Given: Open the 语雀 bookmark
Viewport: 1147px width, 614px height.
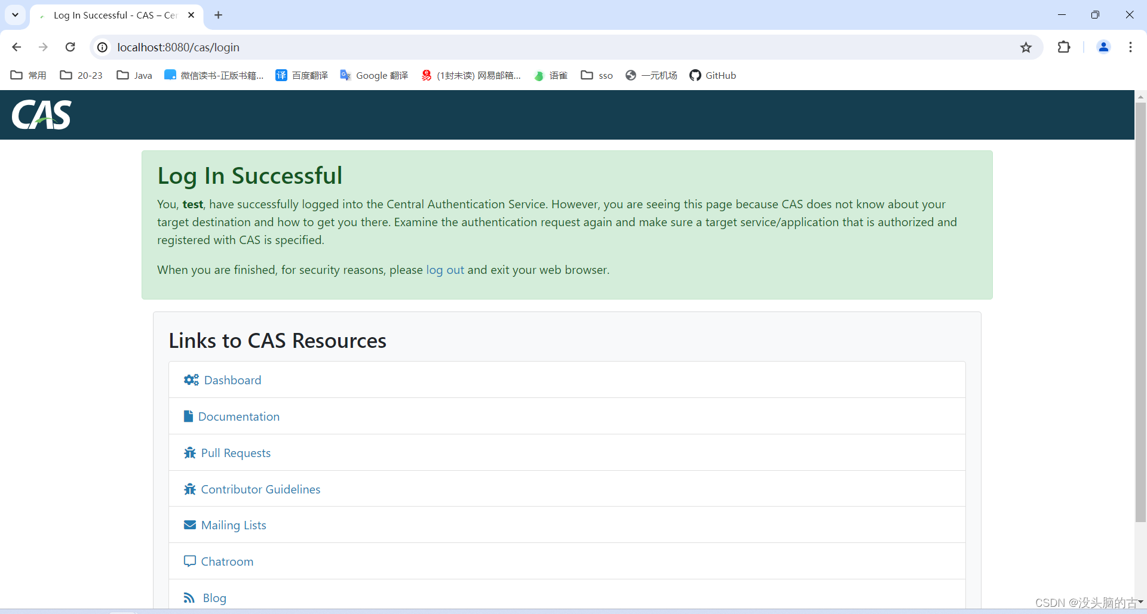Looking at the screenshot, I should 550,75.
